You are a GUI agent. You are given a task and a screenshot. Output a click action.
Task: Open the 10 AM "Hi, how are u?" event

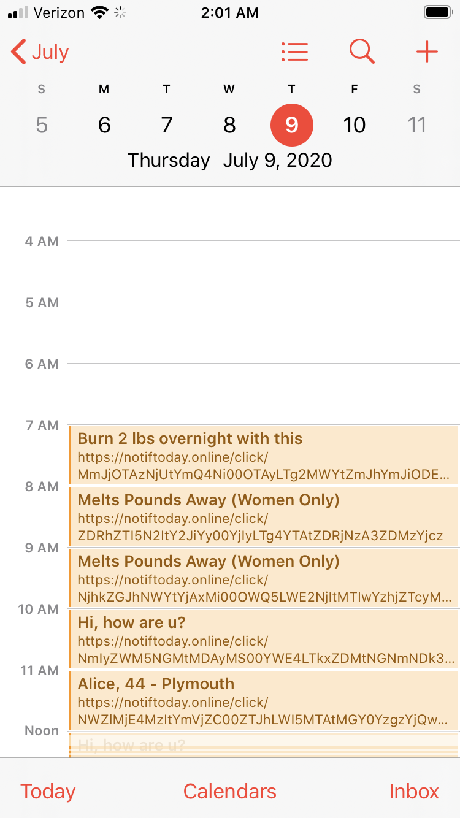(x=264, y=640)
